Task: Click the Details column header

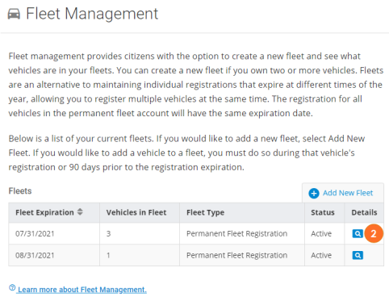Action: pyautogui.click(x=364, y=212)
